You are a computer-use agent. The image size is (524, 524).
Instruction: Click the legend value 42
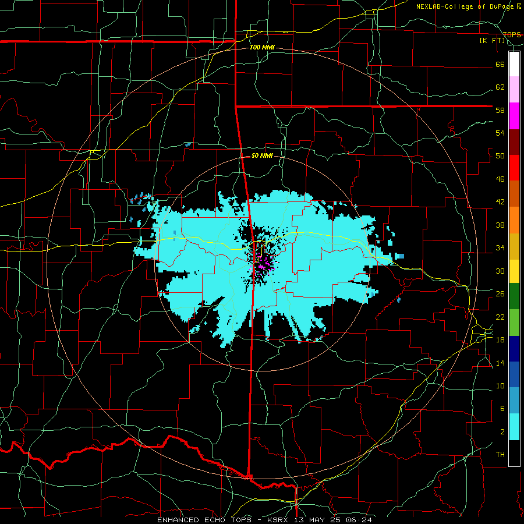click(x=500, y=202)
